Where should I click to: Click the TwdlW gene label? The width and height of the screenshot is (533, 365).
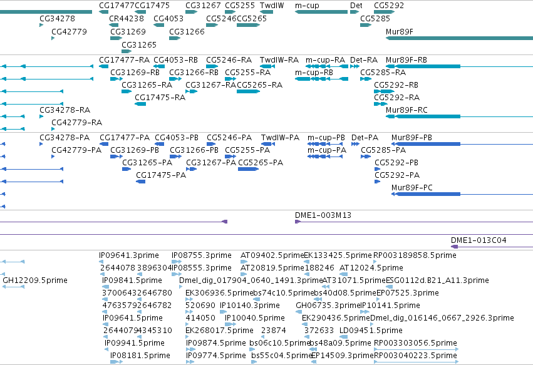(272, 6)
